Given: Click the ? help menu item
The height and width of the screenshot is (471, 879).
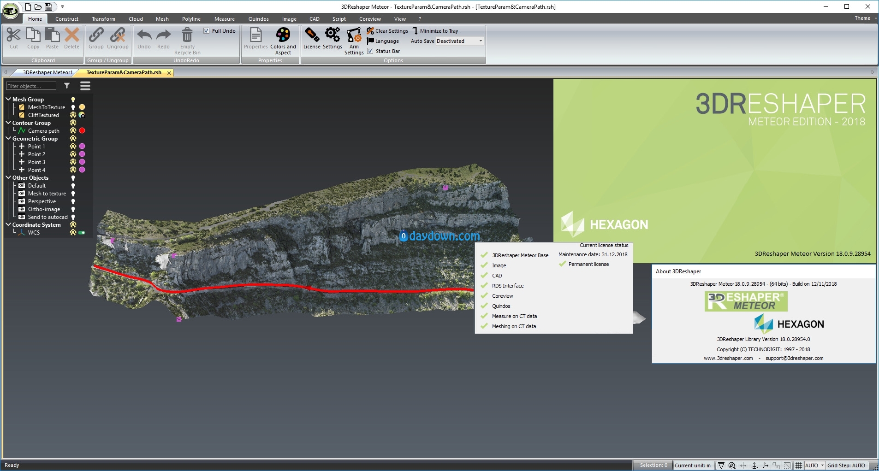Looking at the screenshot, I should coord(420,19).
